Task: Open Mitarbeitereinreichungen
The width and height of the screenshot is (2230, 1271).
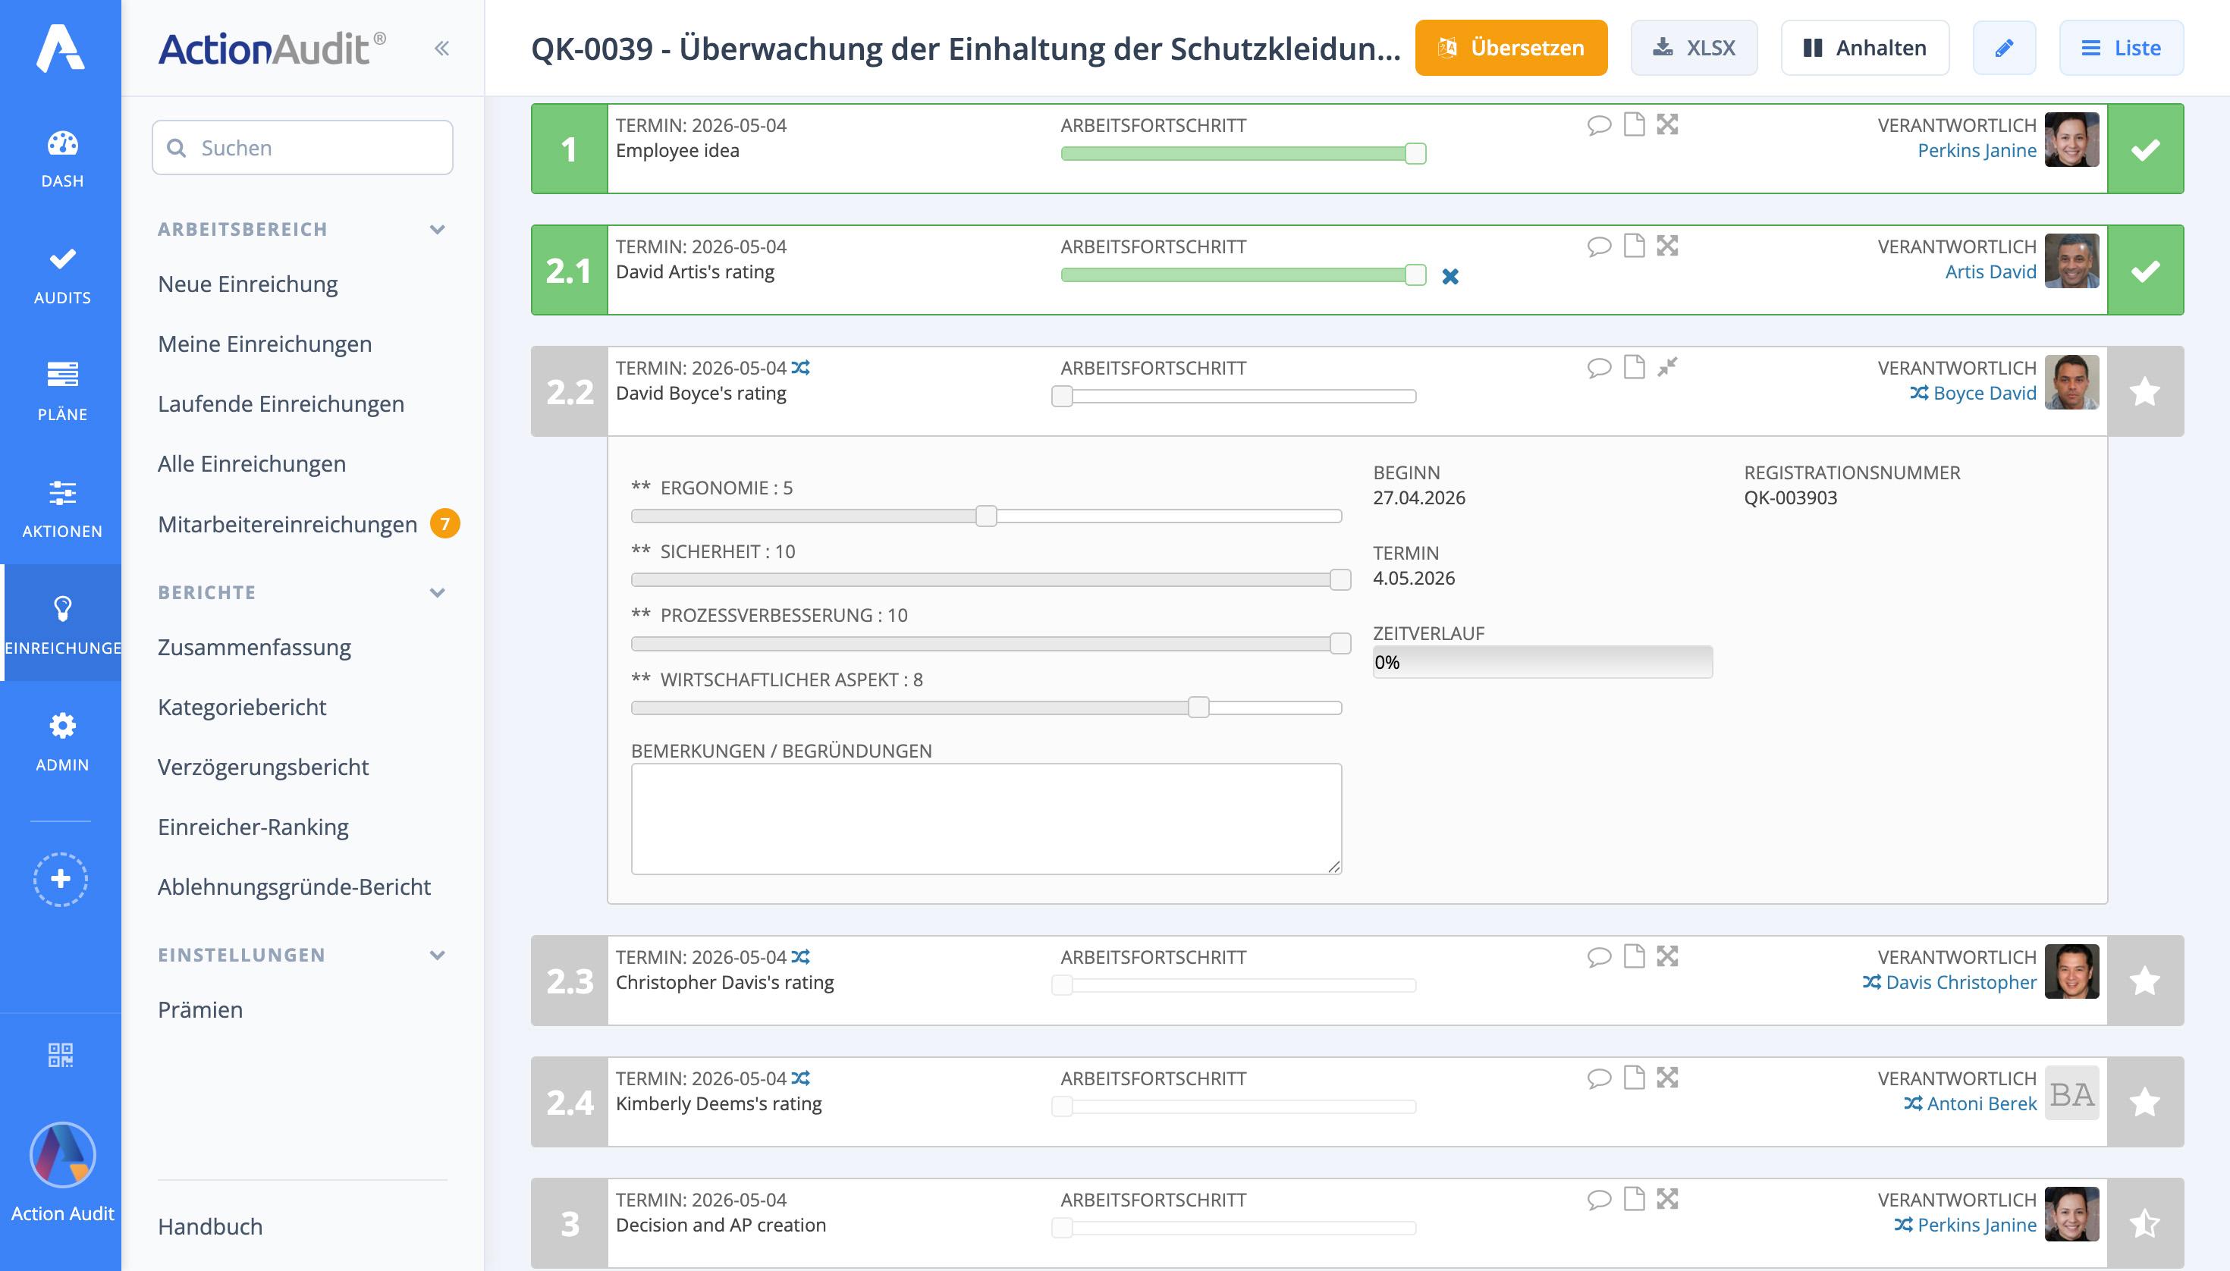Action: (x=287, y=524)
